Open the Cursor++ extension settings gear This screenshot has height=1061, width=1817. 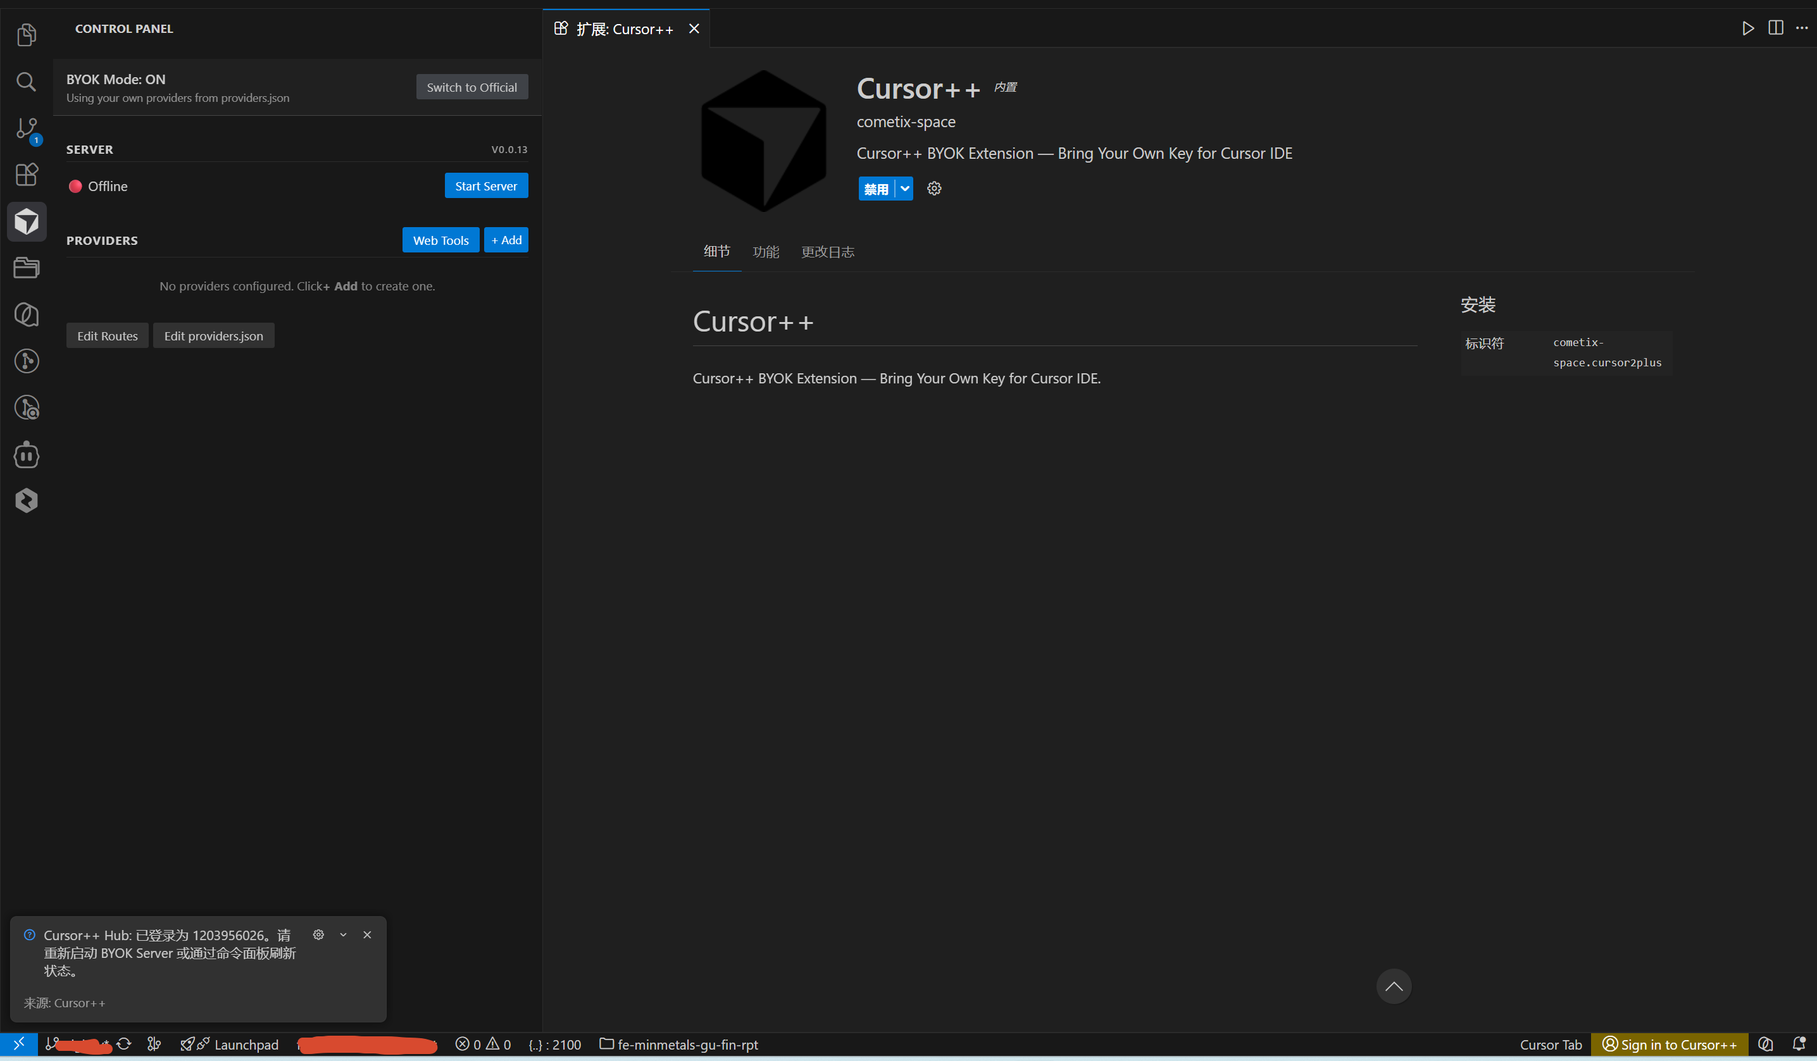(x=933, y=188)
